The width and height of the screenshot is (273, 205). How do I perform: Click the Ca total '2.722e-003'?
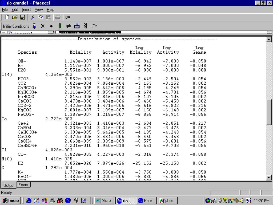59,119
